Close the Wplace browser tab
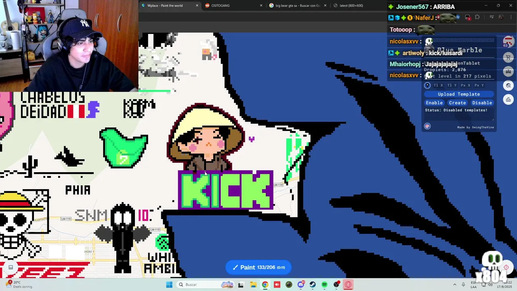 tap(197, 6)
